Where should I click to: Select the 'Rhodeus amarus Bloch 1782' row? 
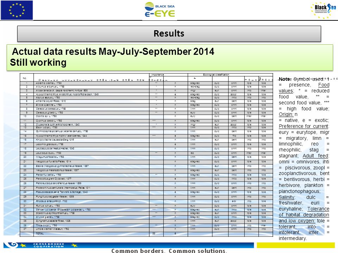(146, 201)
